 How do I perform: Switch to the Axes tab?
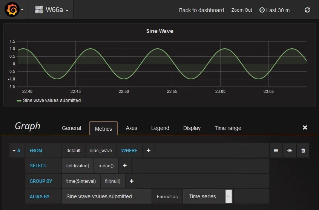point(132,128)
